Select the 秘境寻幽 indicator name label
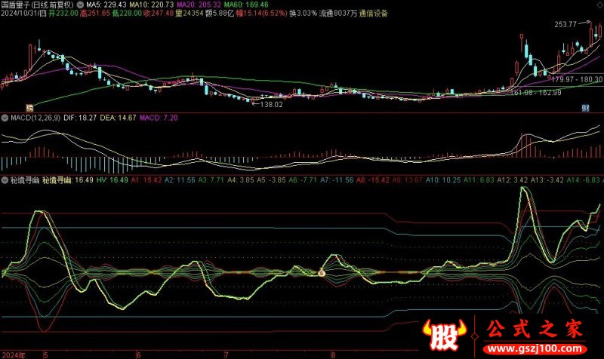This screenshot has width=604, height=359. 22,181
